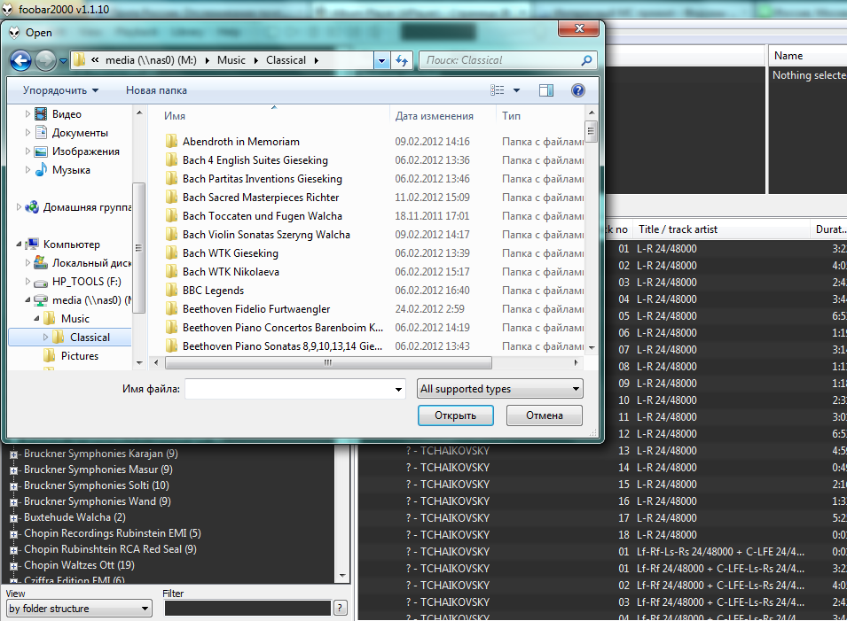Open the view options dropdown arrow
This screenshot has width=847, height=621.
tap(516, 90)
